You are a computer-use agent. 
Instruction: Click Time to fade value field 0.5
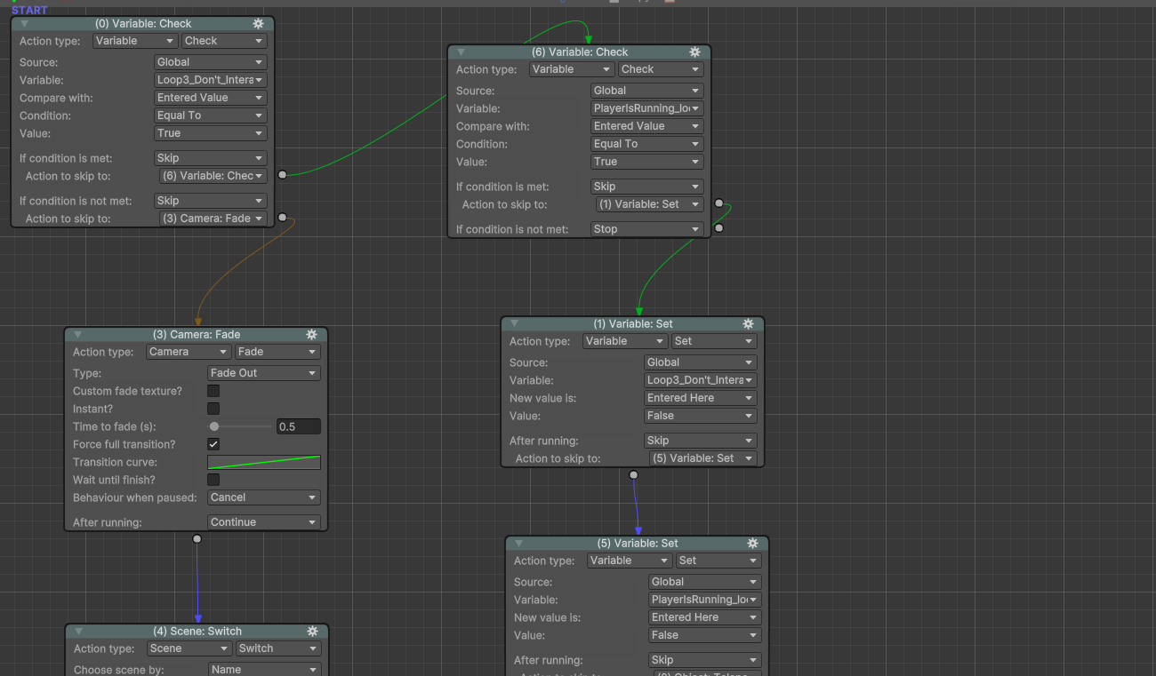tap(299, 426)
